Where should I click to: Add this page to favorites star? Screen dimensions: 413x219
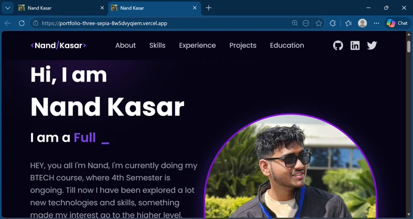319,23
